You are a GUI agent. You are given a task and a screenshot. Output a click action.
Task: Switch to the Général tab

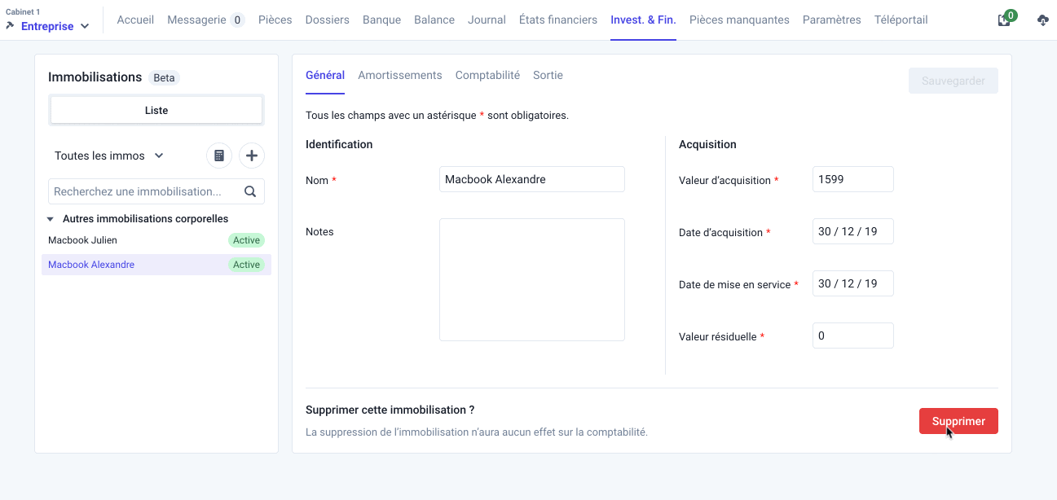coord(325,75)
